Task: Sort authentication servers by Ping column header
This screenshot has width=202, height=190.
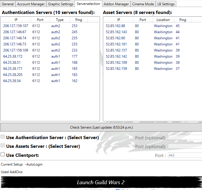Action: [79, 20]
